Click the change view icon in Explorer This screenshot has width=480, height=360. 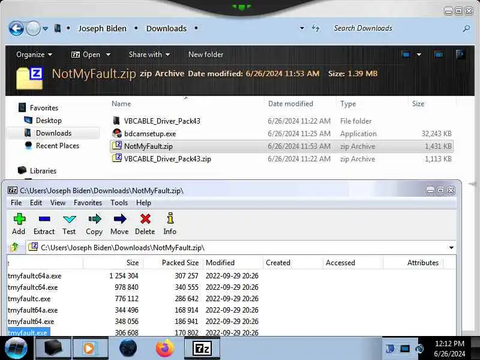click(406, 55)
